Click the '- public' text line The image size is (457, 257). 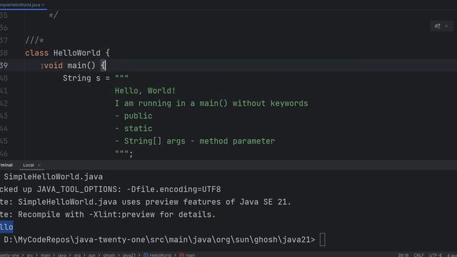tap(134, 116)
